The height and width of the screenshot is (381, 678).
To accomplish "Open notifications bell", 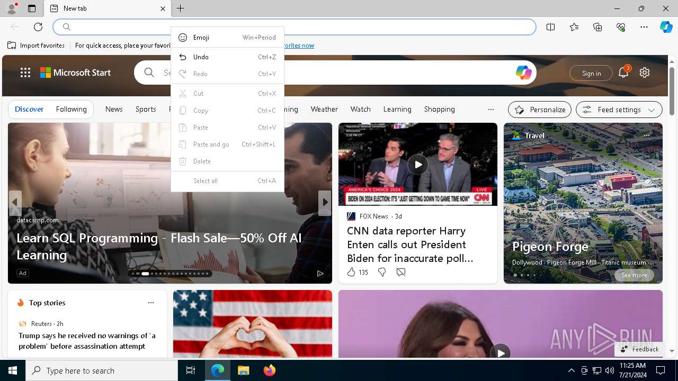I will 623,73.
